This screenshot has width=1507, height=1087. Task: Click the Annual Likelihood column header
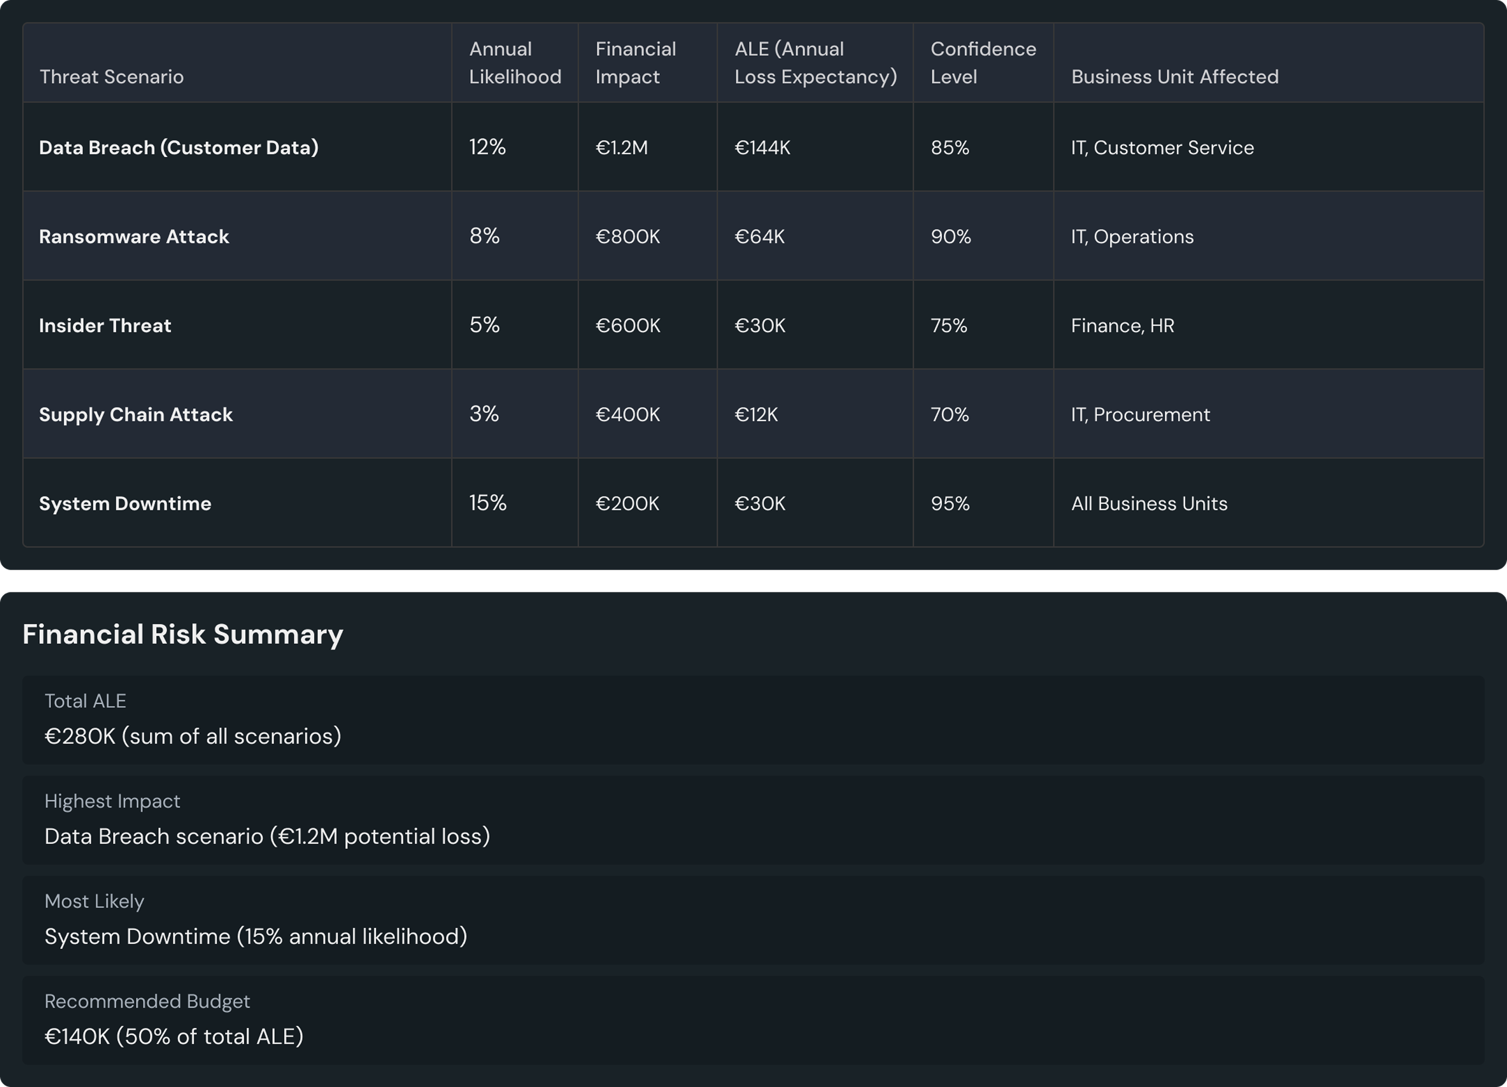pos(515,62)
